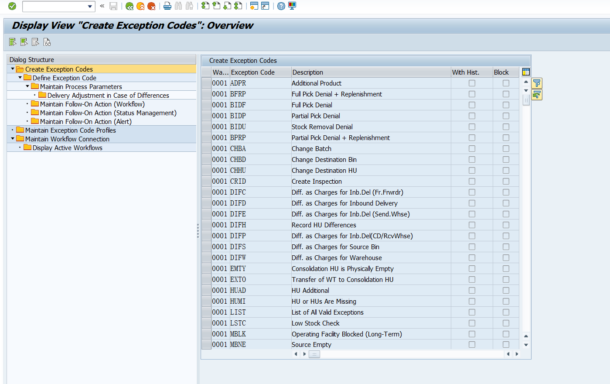Open the Customize Local Layout monitor icon

coord(292,6)
